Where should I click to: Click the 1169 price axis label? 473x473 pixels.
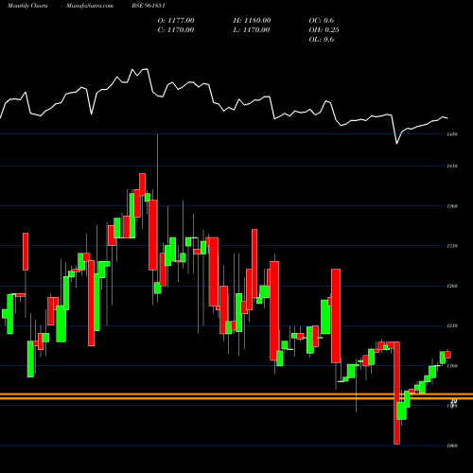click(452, 366)
